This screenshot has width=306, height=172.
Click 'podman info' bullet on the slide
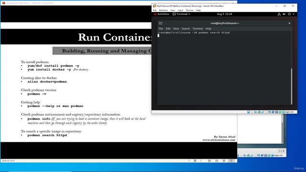click(x=39, y=119)
